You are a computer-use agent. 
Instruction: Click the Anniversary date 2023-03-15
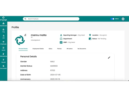click(x=55, y=79)
